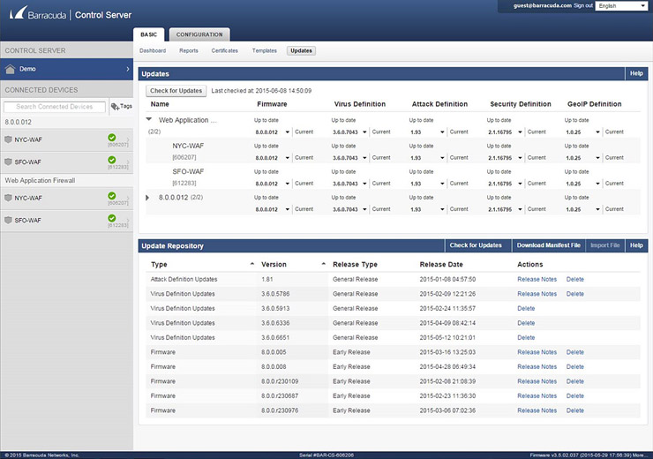The image size is (653, 459).
Task: Switch to the CONFIGURATION tab
Action: (x=199, y=34)
